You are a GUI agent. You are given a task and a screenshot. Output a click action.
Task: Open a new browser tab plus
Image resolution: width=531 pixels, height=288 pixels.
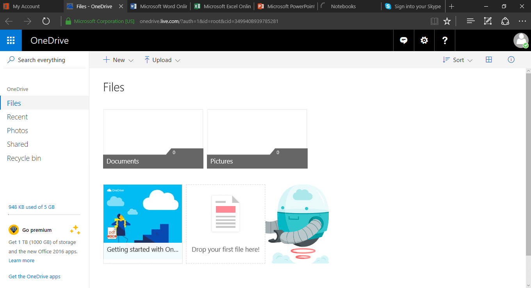pyautogui.click(x=452, y=6)
